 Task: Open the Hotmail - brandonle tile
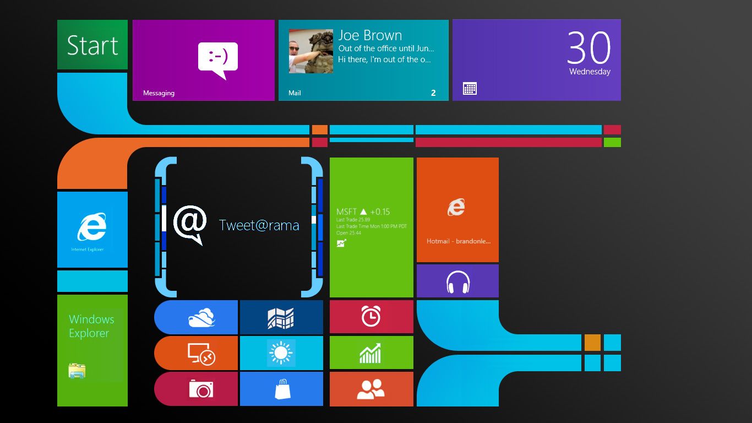[x=457, y=209]
